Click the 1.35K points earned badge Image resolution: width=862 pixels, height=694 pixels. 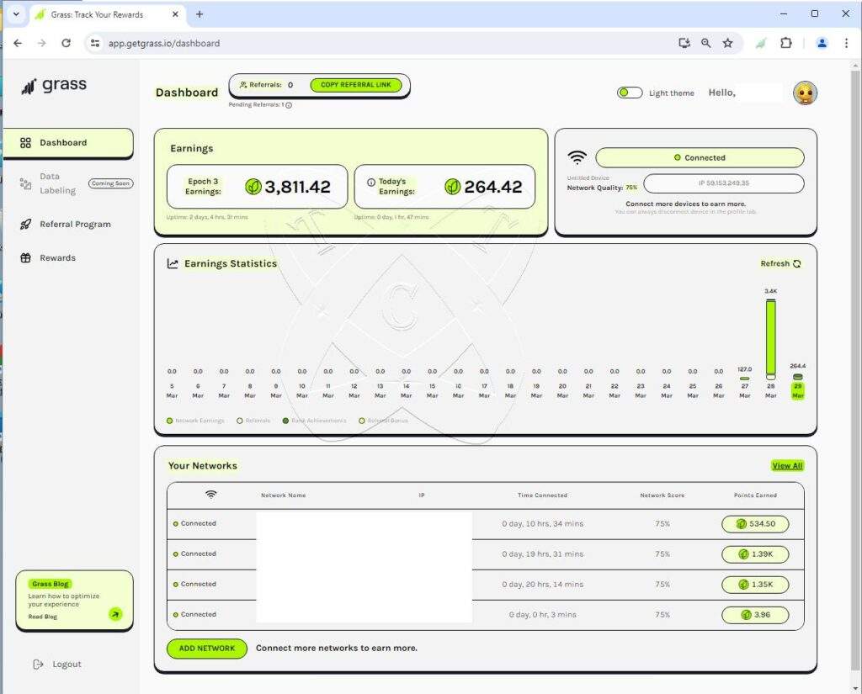tap(755, 585)
